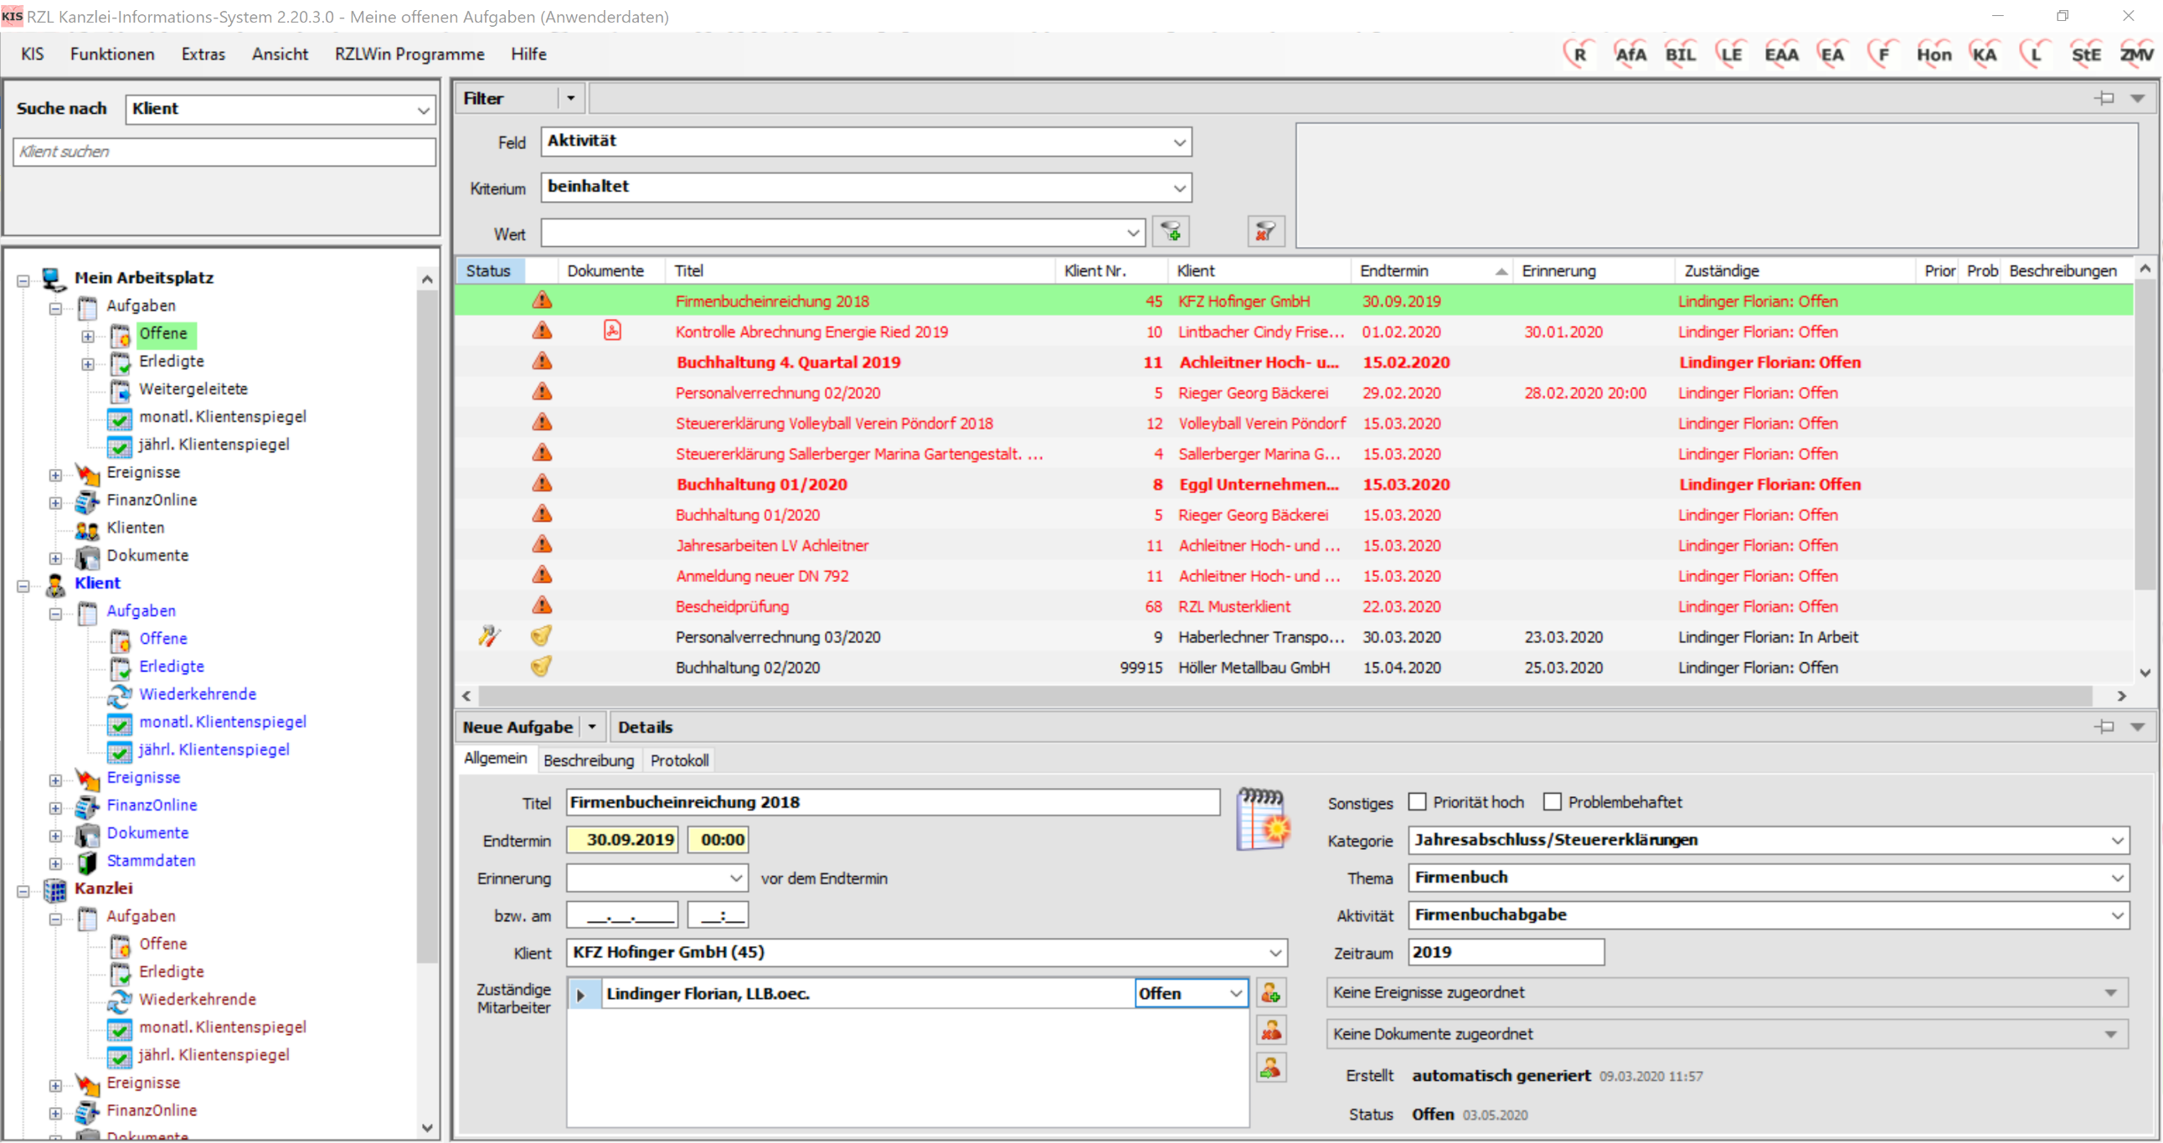2163x1143 pixels.
Task: Collapse the Mein Arbeitsplatz tree node
Action: tap(23, 280)
